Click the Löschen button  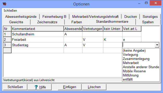(94, 87)
